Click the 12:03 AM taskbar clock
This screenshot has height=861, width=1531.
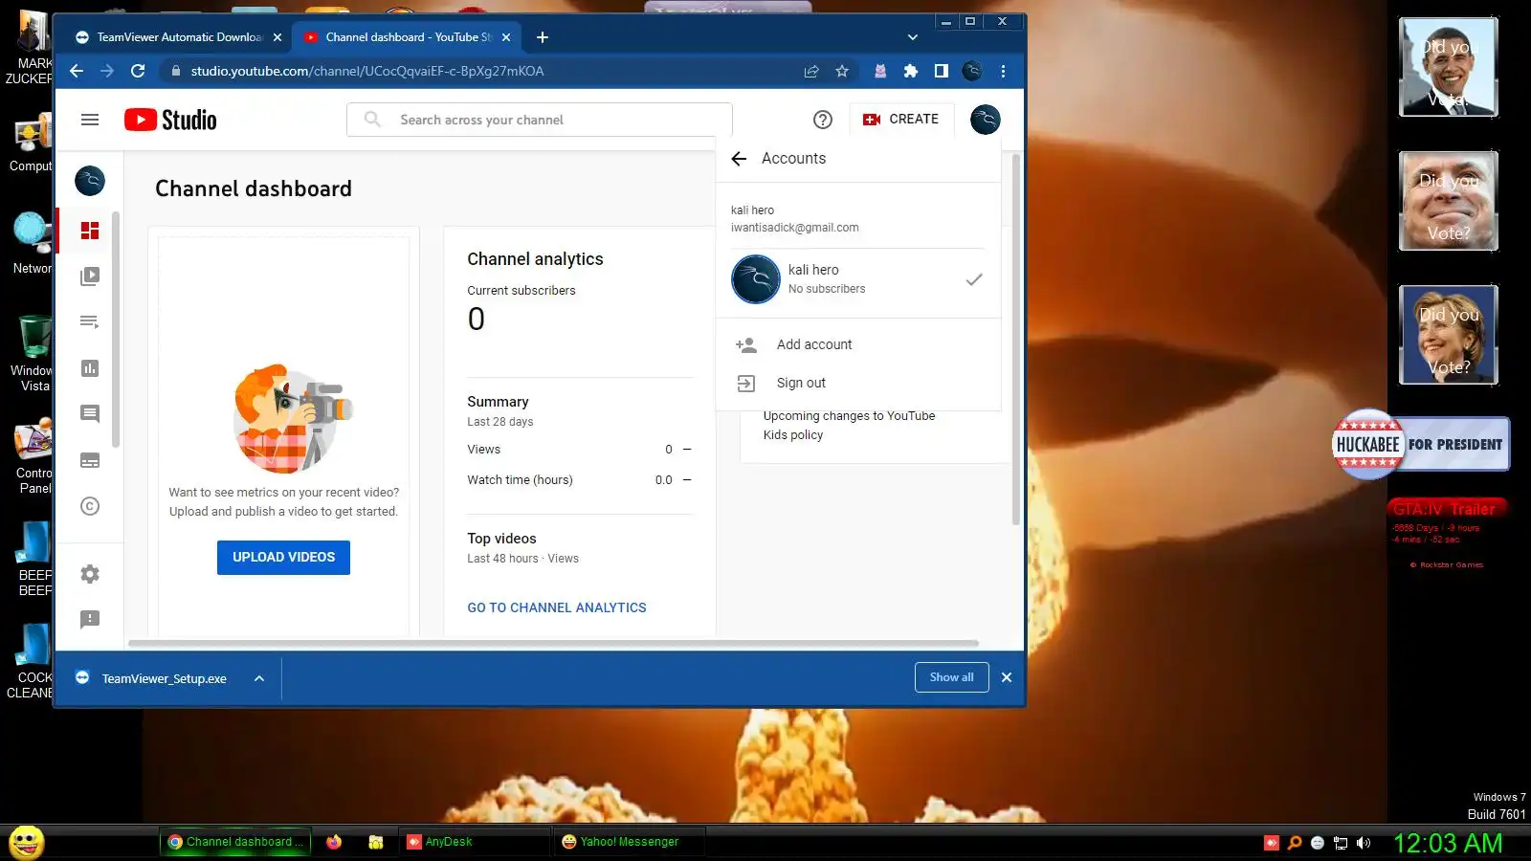[1448, 843]
